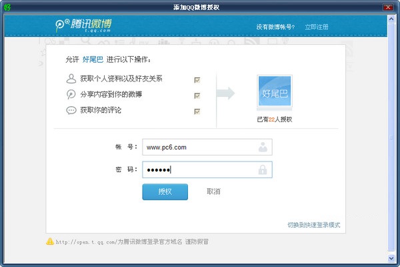
Task: Click the user icon inside account field
Action: tap(263, 147)
